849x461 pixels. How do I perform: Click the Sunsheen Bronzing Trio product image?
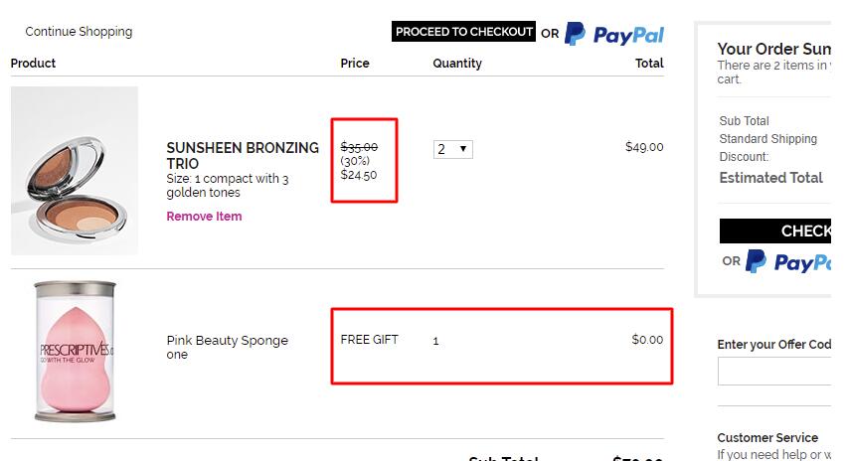pos(75,171)
